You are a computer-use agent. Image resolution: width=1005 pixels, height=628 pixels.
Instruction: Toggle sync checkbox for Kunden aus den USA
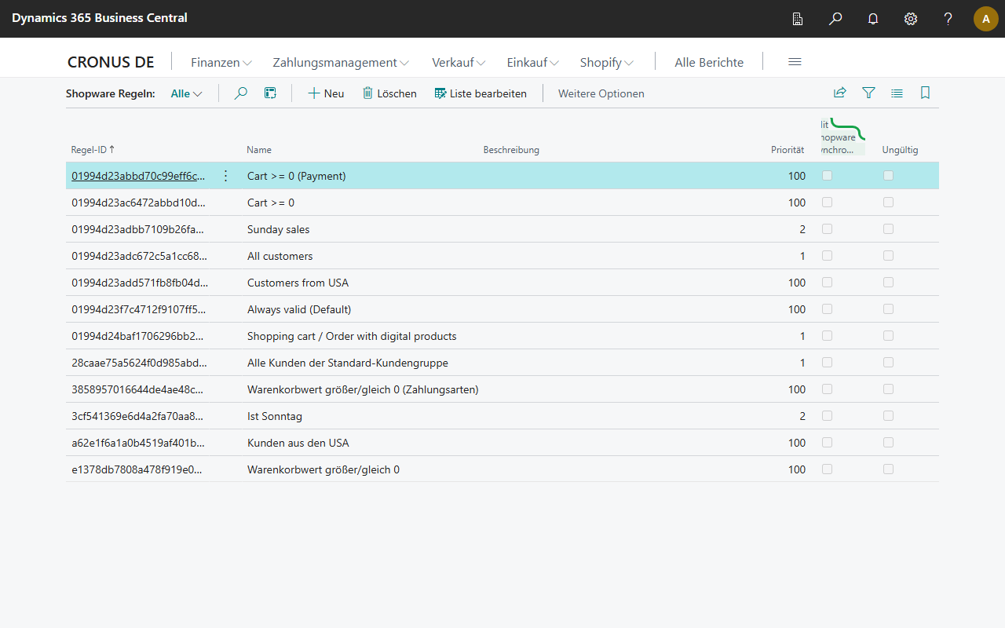(x=827, y=443)
